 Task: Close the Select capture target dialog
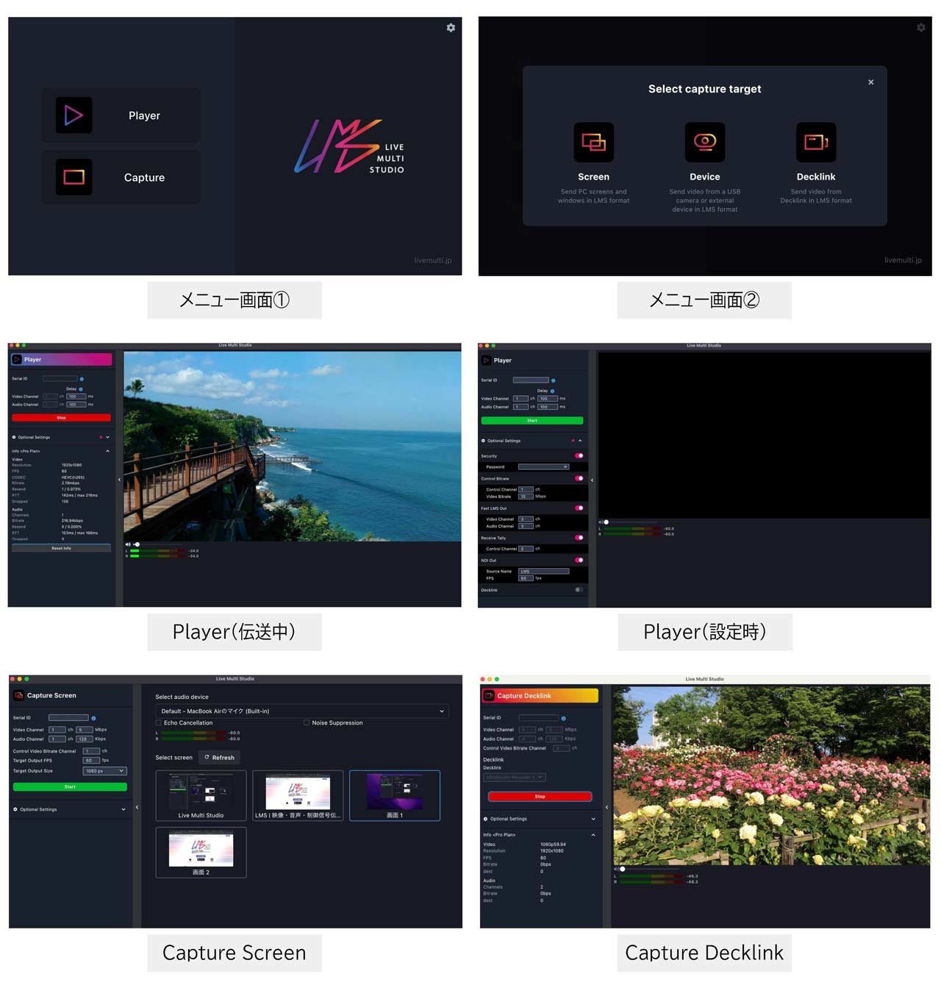870,82
